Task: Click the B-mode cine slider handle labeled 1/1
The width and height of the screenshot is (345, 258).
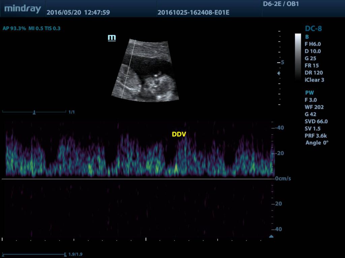Action: coord(34,112)
